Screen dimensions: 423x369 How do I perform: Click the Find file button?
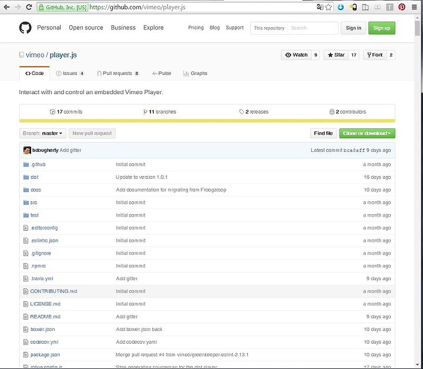tap(323, 133)
